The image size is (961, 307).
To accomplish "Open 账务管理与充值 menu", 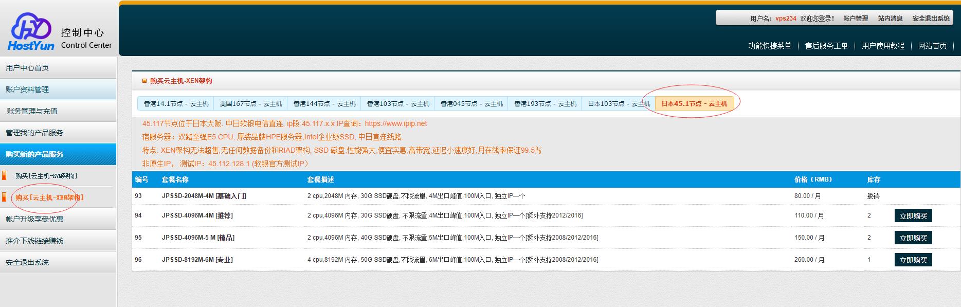I will [58, 111].
